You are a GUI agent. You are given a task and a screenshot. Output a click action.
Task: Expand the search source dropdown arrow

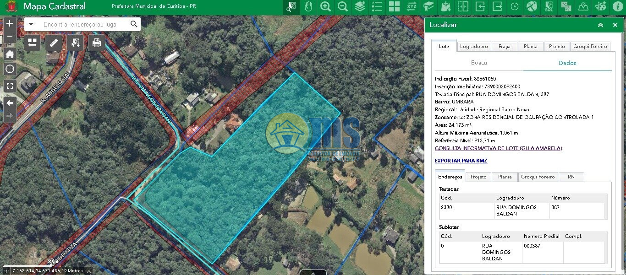pyautogui.click(x=31, y=24)
